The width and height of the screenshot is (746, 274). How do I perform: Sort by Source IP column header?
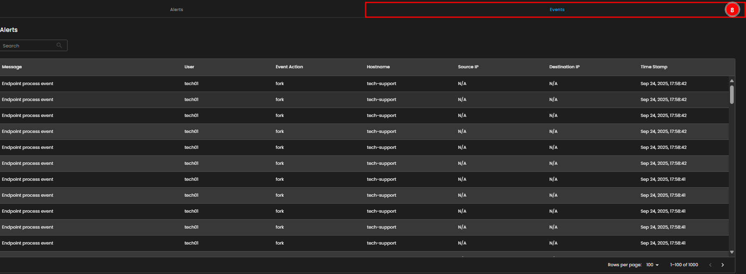click(468, 67)
